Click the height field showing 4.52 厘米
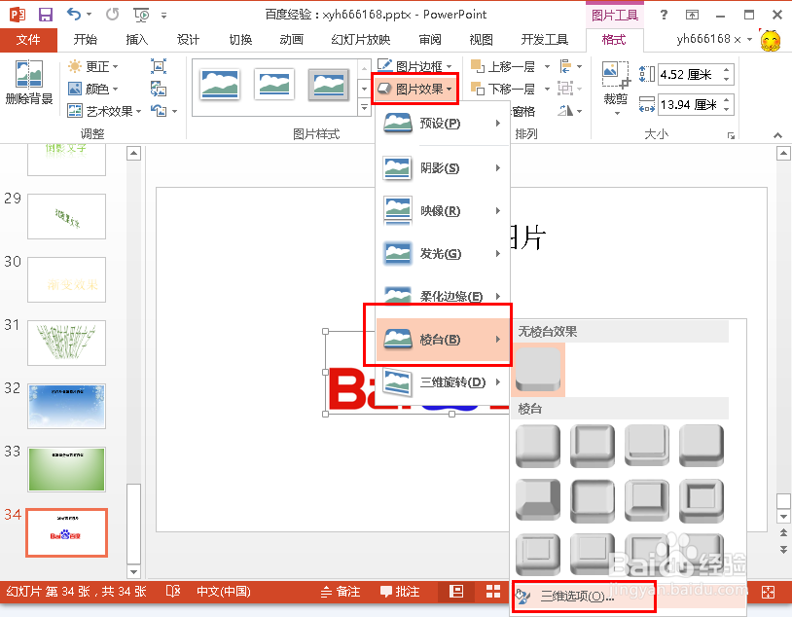 (690, 75)
